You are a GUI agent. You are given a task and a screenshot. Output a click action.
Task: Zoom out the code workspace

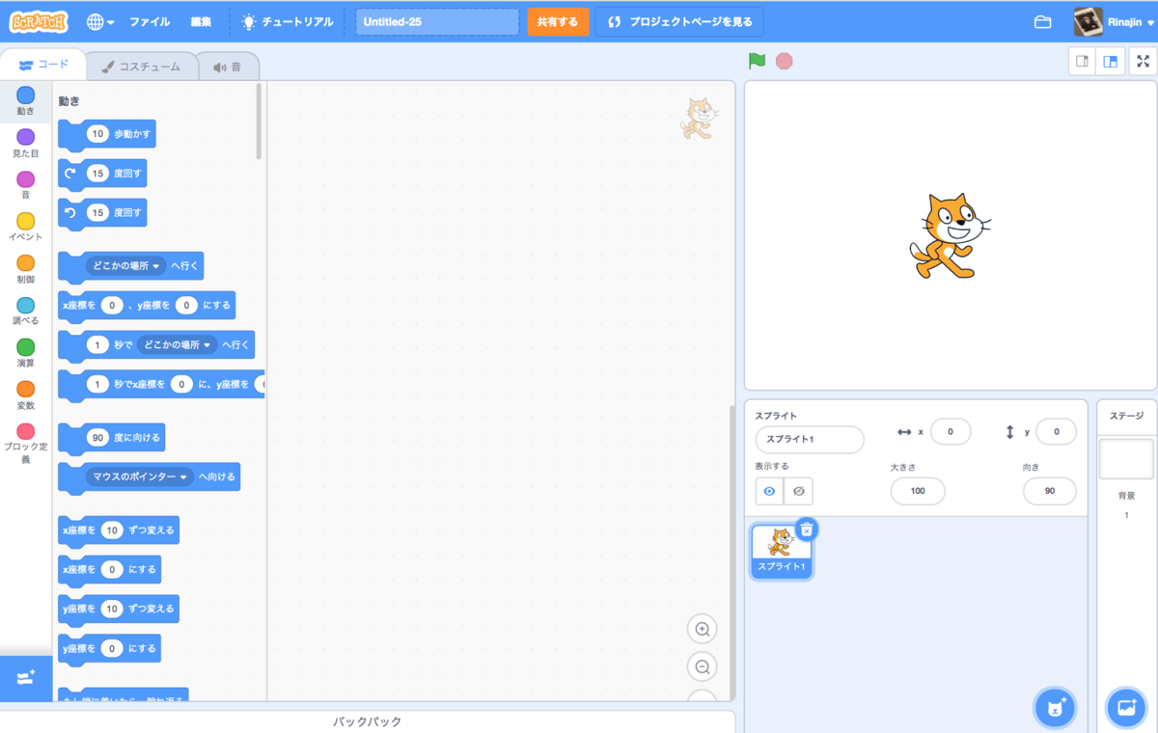coord(703,666)
